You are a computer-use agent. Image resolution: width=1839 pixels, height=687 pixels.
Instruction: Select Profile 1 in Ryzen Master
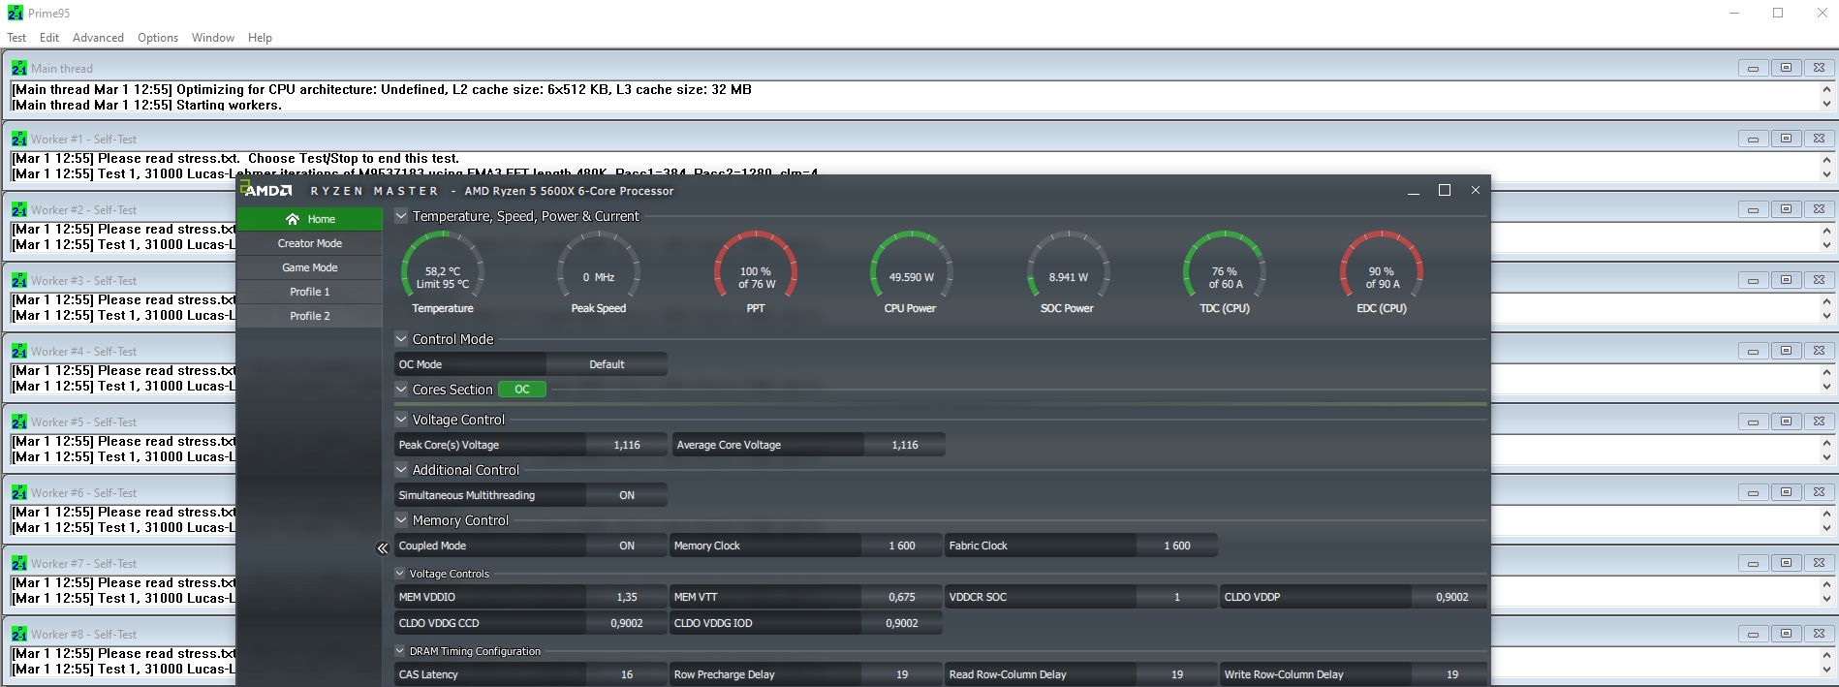[x=310, y=292]
